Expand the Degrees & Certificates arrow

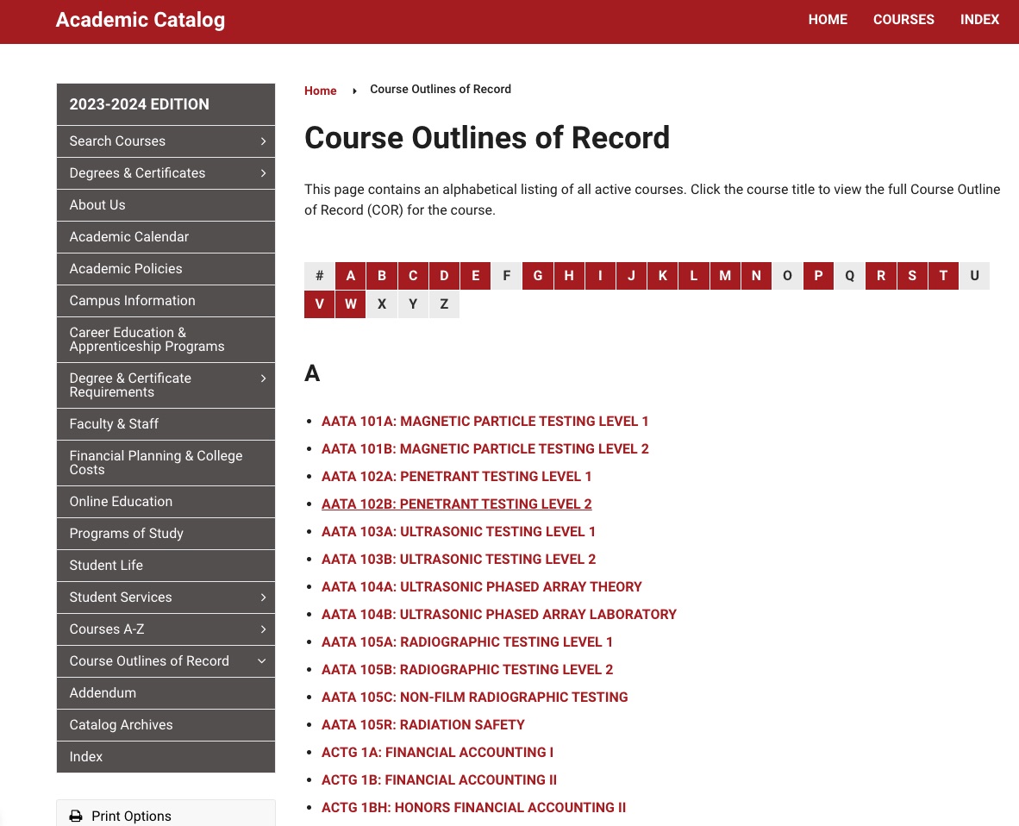263,173
